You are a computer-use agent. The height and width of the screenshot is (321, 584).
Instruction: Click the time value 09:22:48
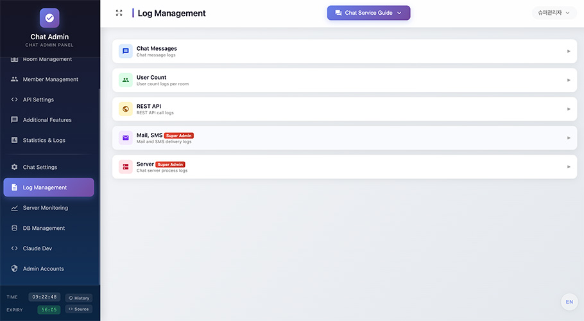[44, 297]
